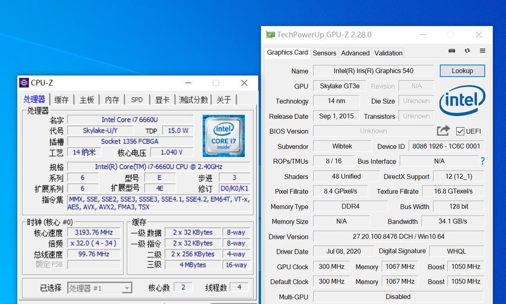Click the Device ID value 8086 1926 - 1C6C 0001
Screen dimensions: 506x304
[446, 146]
